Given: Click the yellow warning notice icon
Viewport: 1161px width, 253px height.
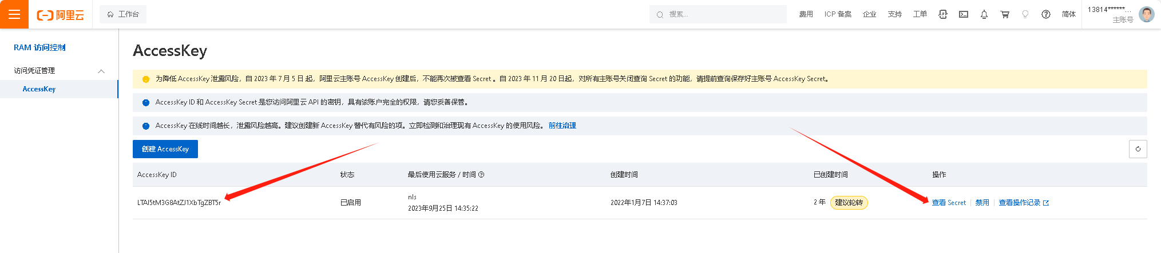Looking at the screenshot, I should coord(145,79).
